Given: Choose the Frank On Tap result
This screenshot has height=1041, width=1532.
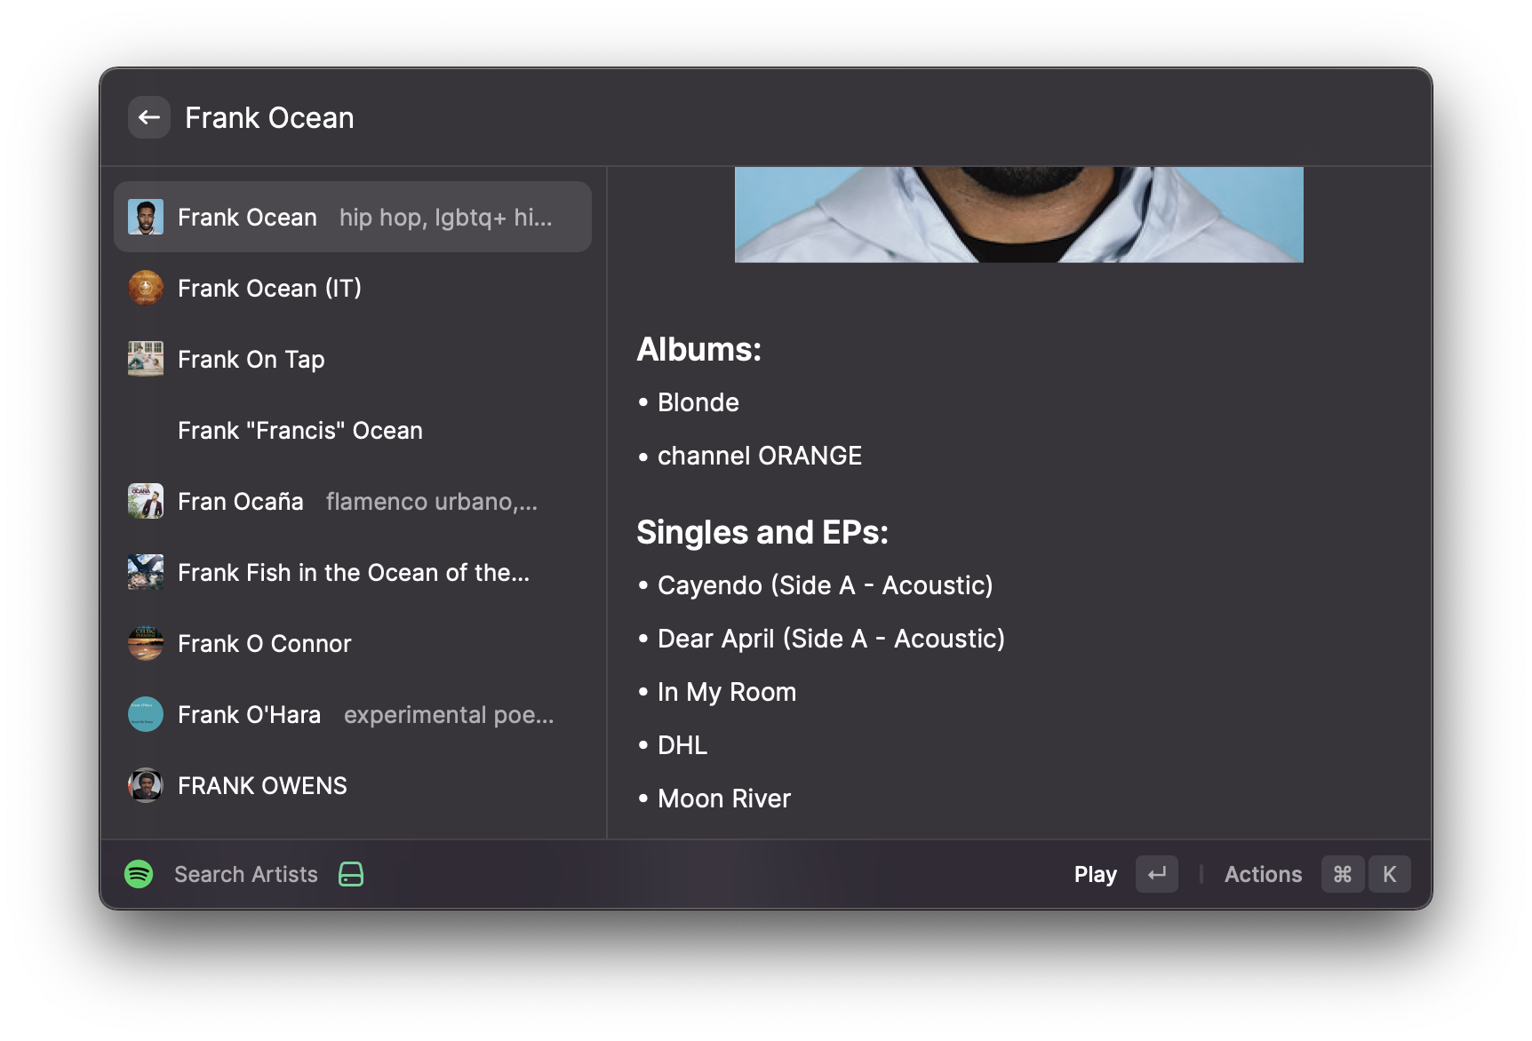Looking at the screenshot, I should click(x=353, y=359).
